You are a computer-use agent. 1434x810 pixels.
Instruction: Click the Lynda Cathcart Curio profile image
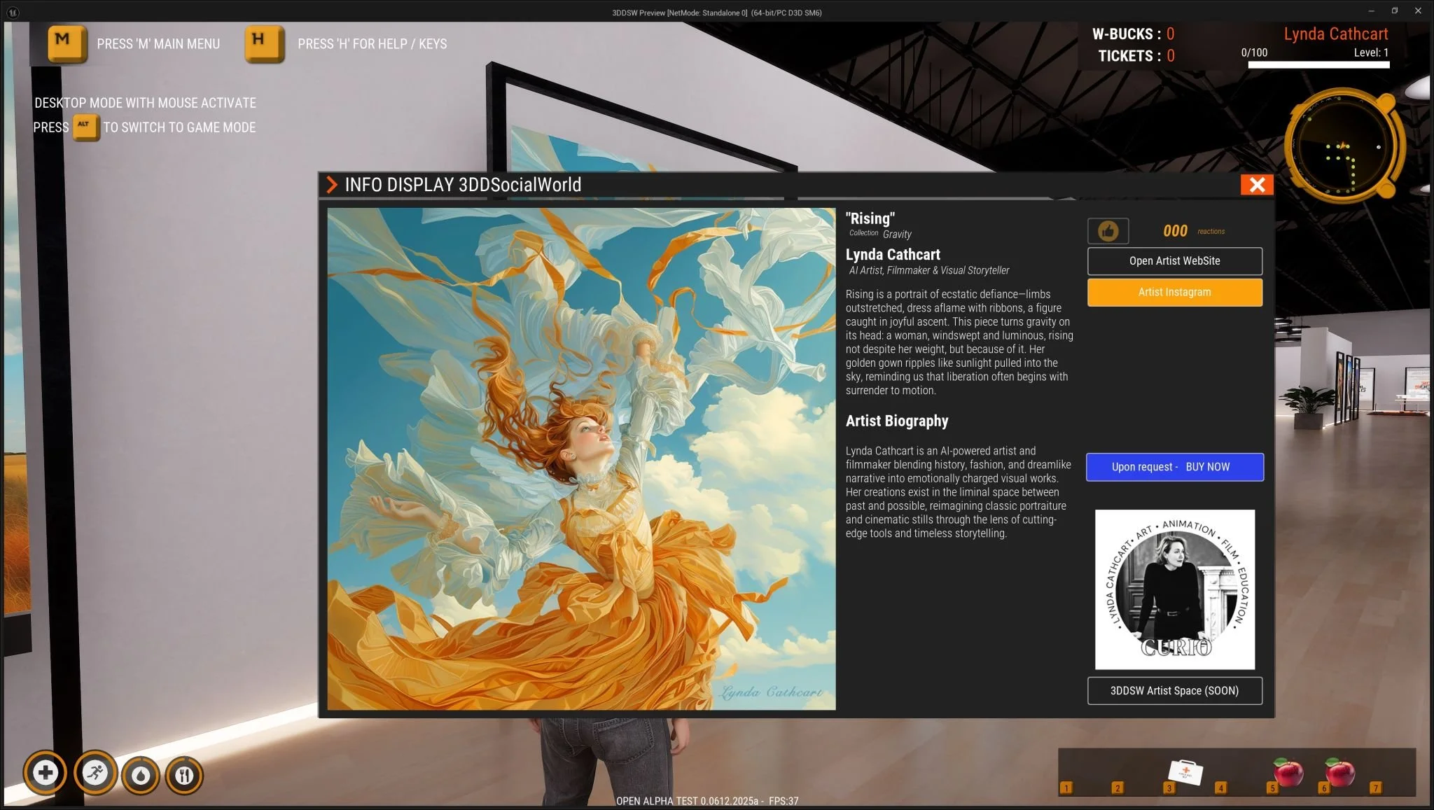(x=1174, y=589)
